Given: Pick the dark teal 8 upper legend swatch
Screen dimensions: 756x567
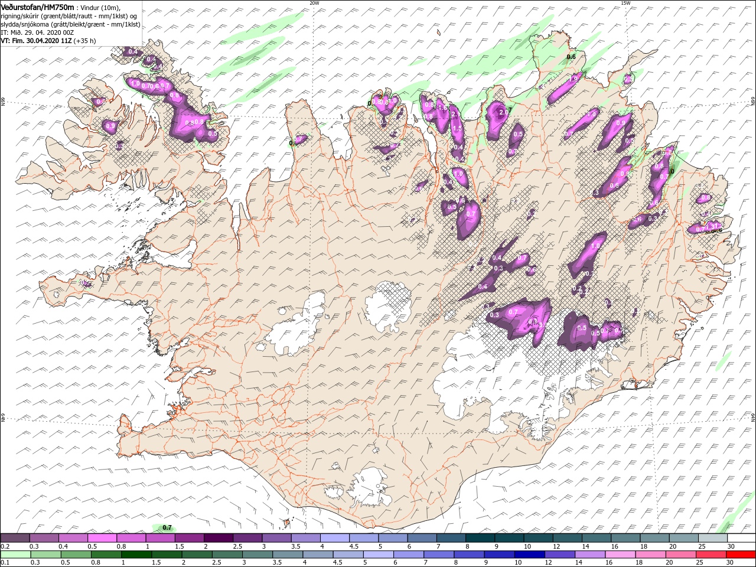Looking at the screenshot, I should (x=480, y=538).
